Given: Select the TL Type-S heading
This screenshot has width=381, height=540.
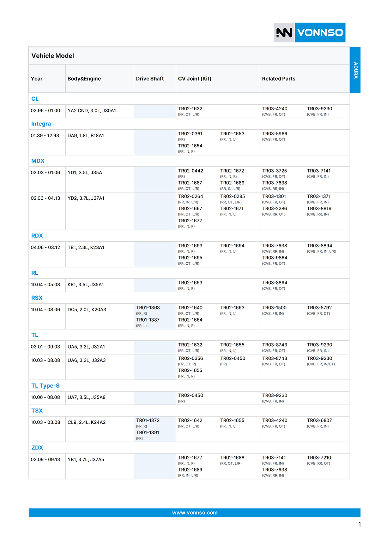Looking at the screenshot, I should click(46, 386).
